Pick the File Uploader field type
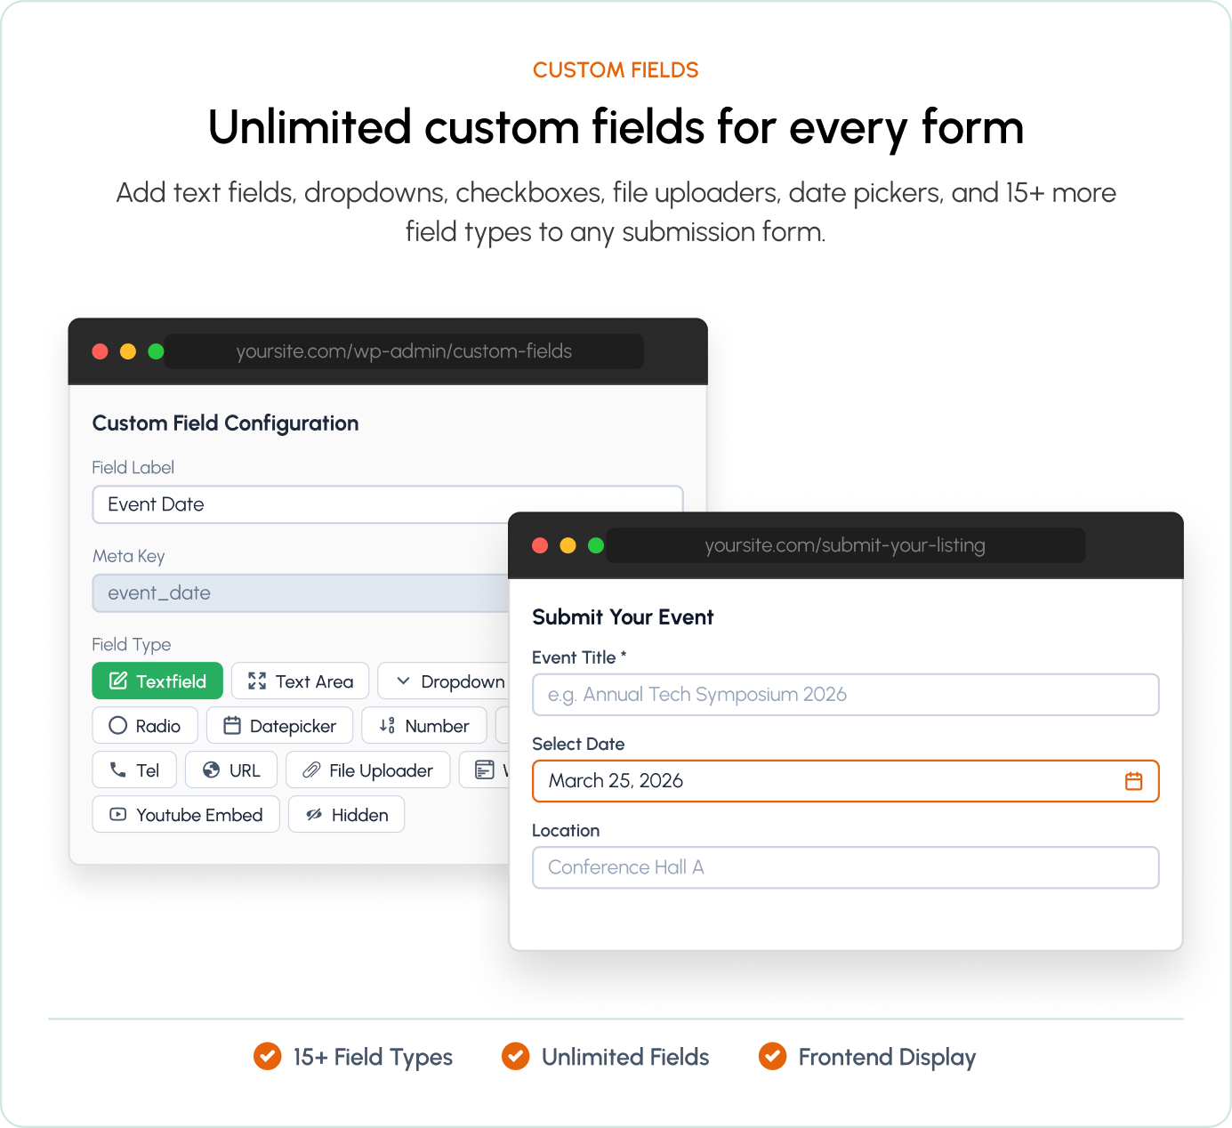The width and height of the screenshot is (1232, 1128). click(368, 770)
